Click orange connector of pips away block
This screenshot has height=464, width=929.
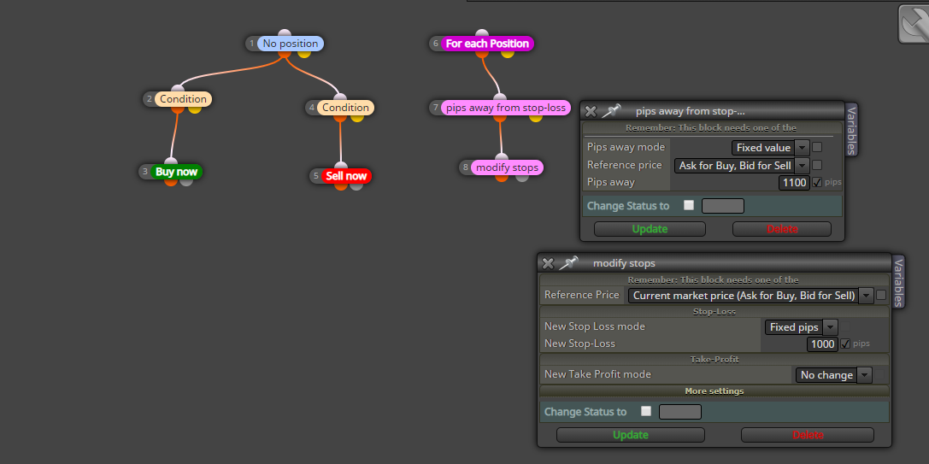[x=500, y=117]
